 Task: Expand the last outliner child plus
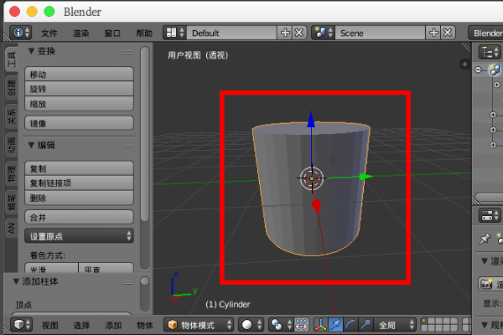click(x=493, y=145)
